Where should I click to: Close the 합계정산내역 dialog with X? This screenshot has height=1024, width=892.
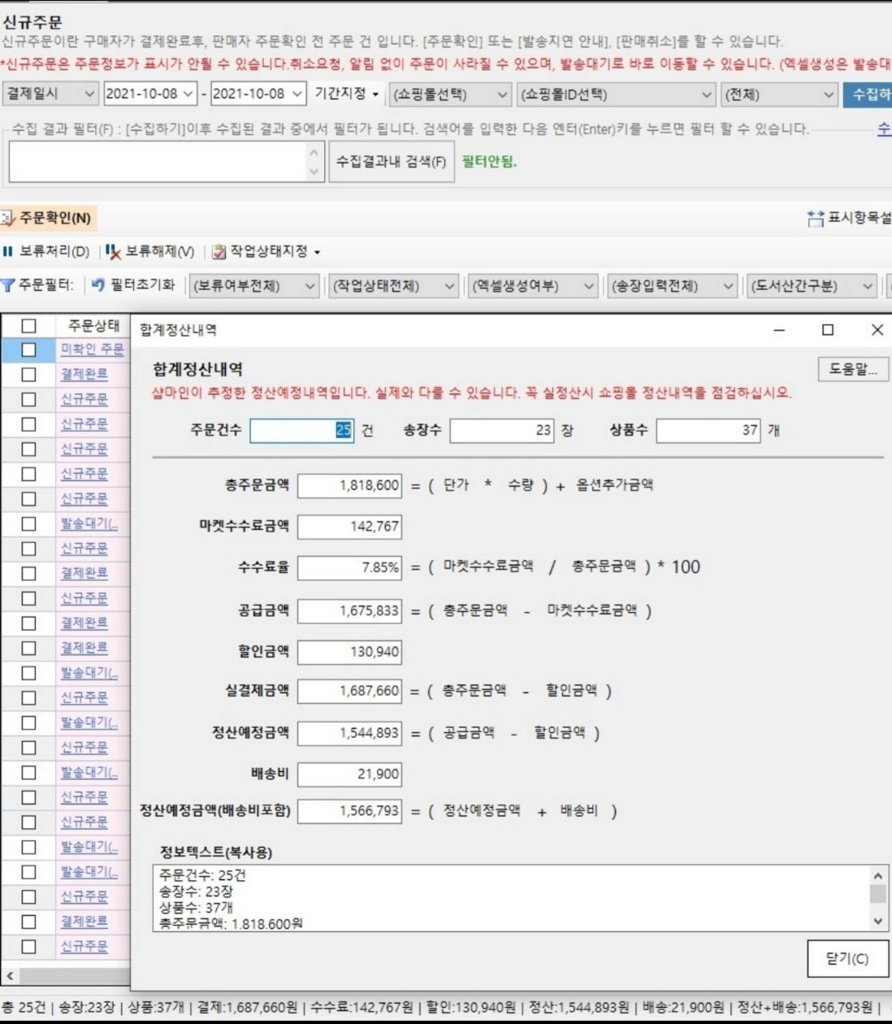click(877, 329)
